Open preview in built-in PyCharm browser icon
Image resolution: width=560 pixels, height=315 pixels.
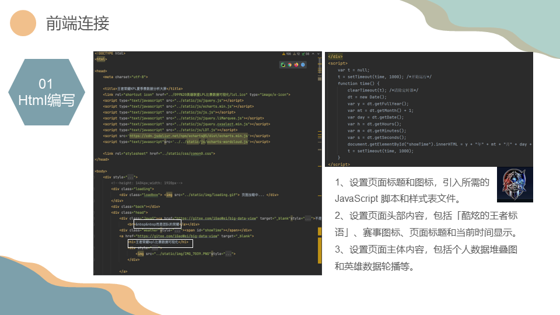click(x=283, y=65)
